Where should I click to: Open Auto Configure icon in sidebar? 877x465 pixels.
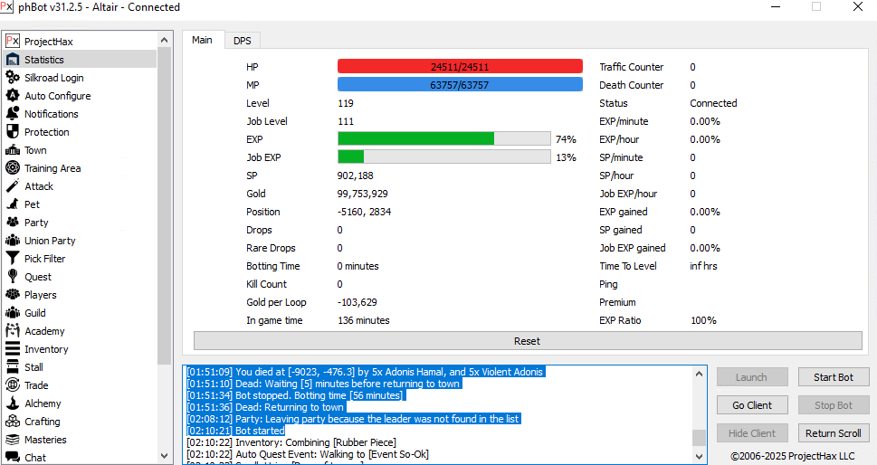[13, 96]
